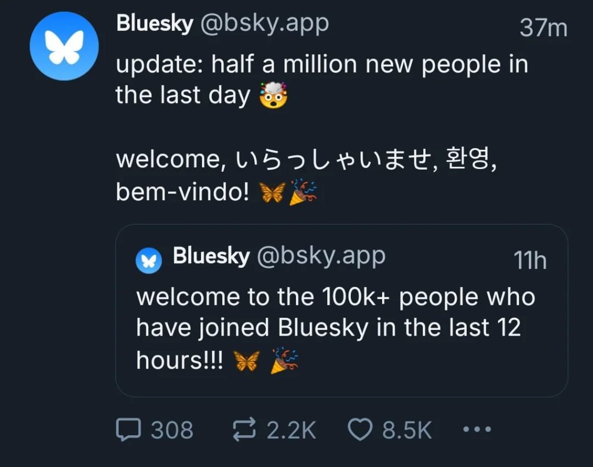Click the party popper in quoted post
Screen dimensions: 593x467
coord(284,361)
